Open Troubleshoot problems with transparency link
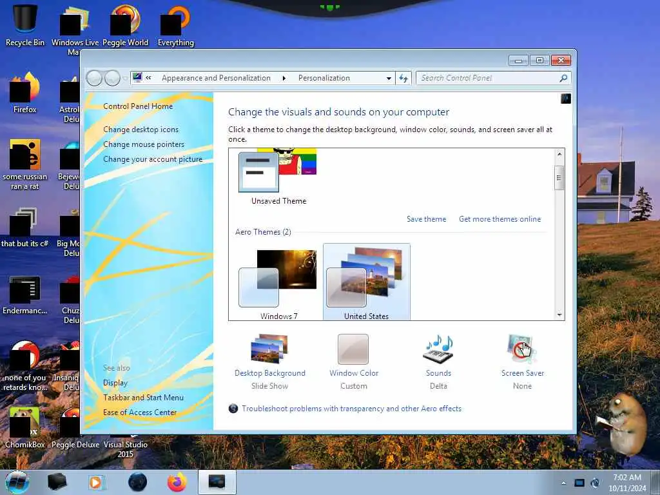 pos(351,408)
